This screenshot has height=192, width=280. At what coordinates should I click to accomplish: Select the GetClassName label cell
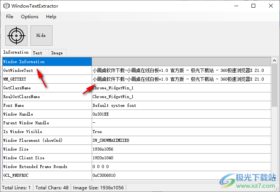click(x=47, y=88)
